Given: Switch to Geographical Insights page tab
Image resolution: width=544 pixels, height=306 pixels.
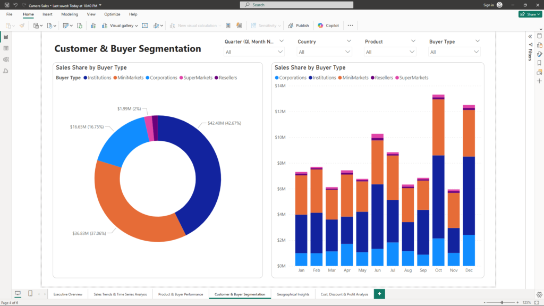Looking at the screenshot, I should pyautogui.click(x=293, y=294).
